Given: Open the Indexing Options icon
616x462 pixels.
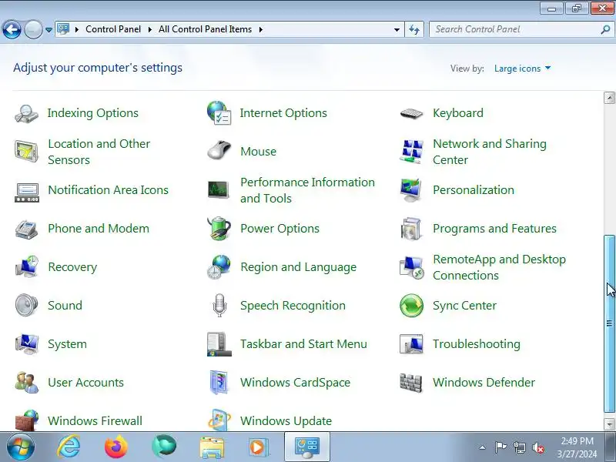Looking at the screenshot, I should click(x=26, y=113).
